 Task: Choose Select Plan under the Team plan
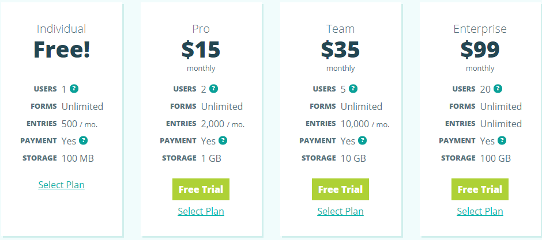tap(340, 211)
